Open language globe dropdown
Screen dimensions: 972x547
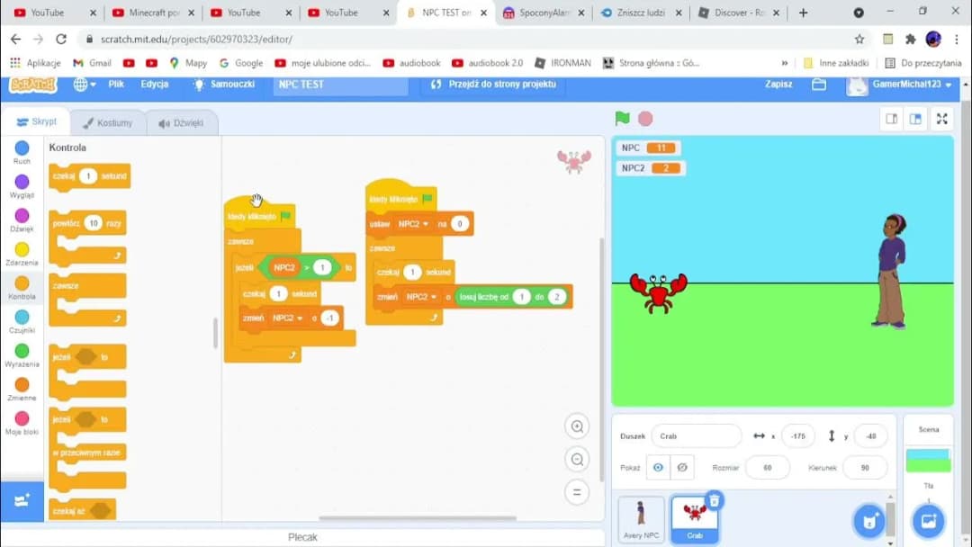point(85,84)
